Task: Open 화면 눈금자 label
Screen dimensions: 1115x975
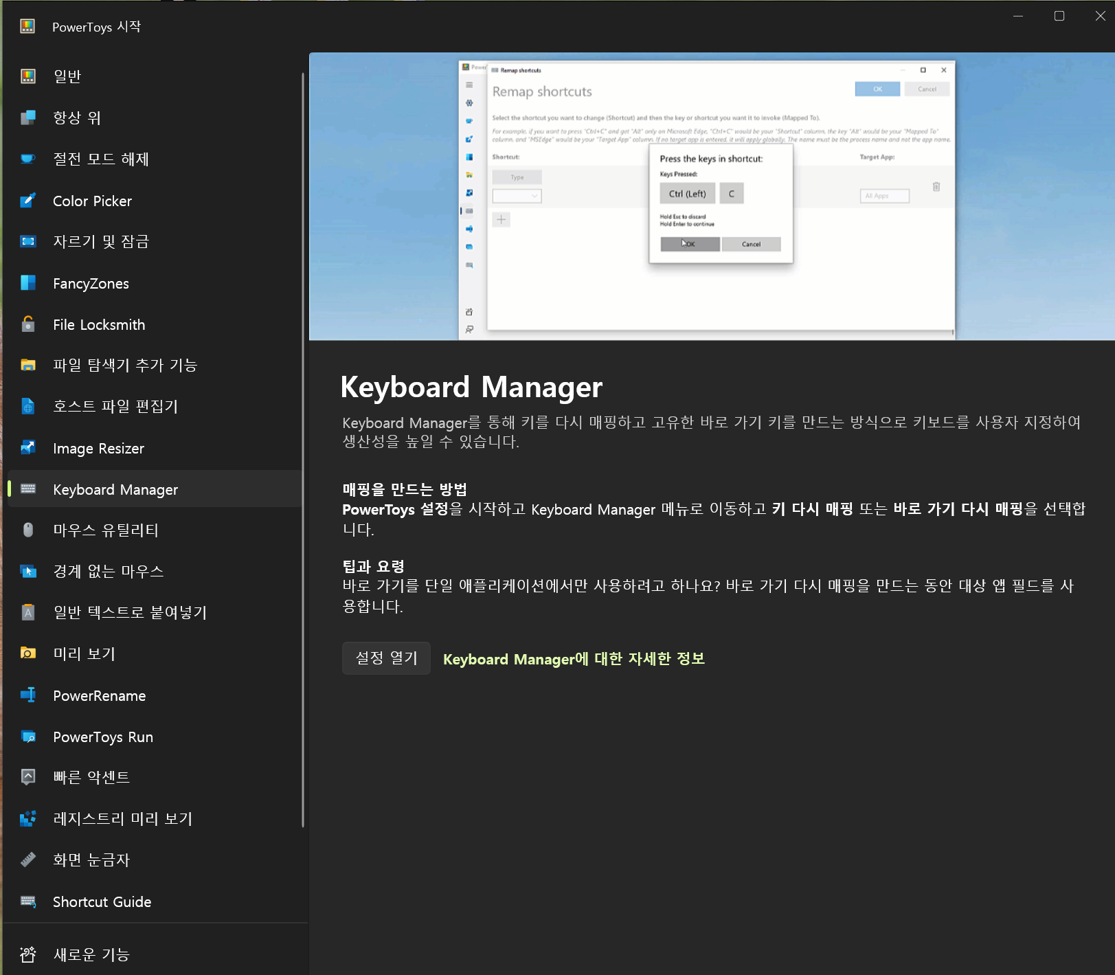Action: click(91, 860)
